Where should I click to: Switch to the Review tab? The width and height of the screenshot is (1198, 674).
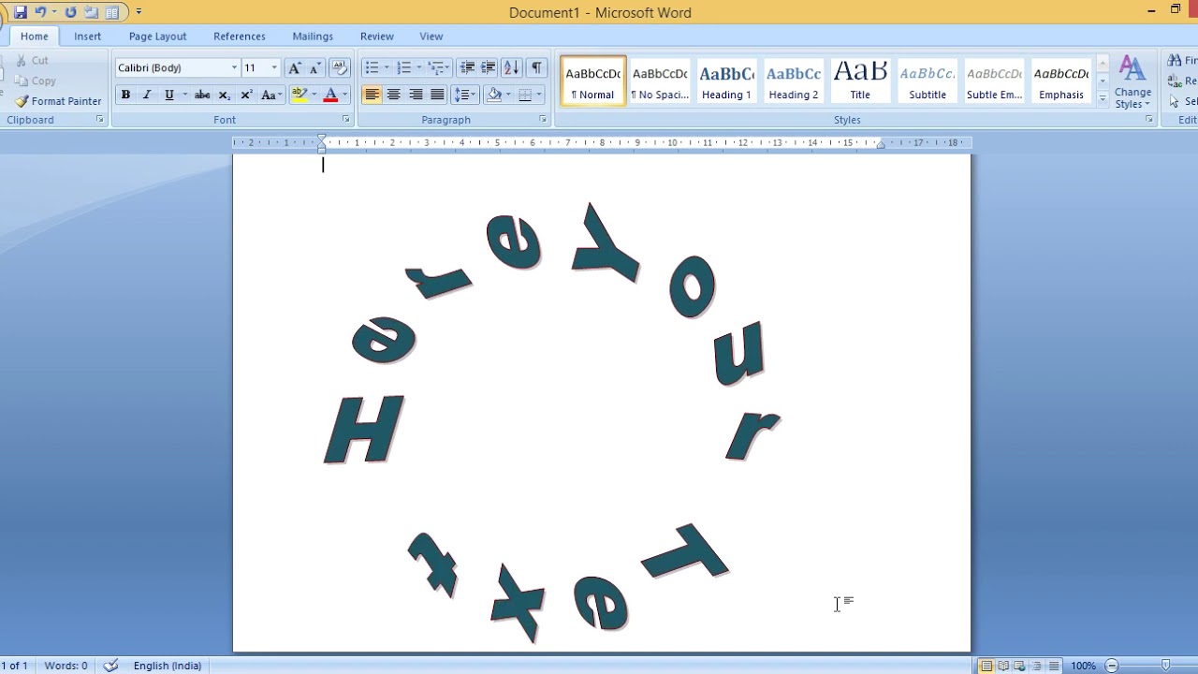click(377, 37)
